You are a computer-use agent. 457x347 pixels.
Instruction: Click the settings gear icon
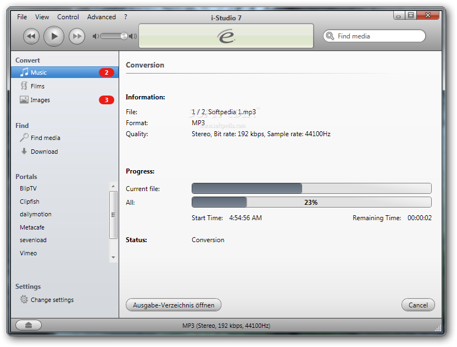point(24,299)
